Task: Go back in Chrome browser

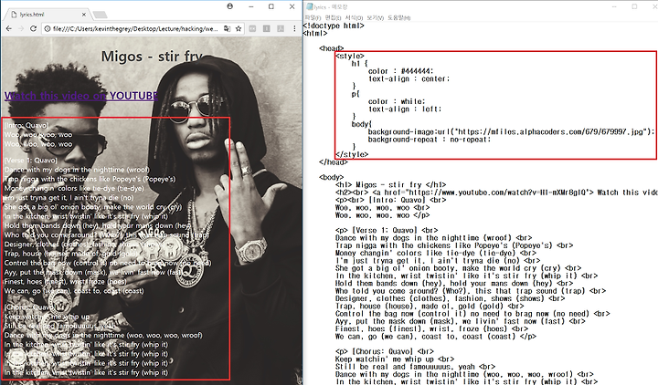Action: coord(9,28)
